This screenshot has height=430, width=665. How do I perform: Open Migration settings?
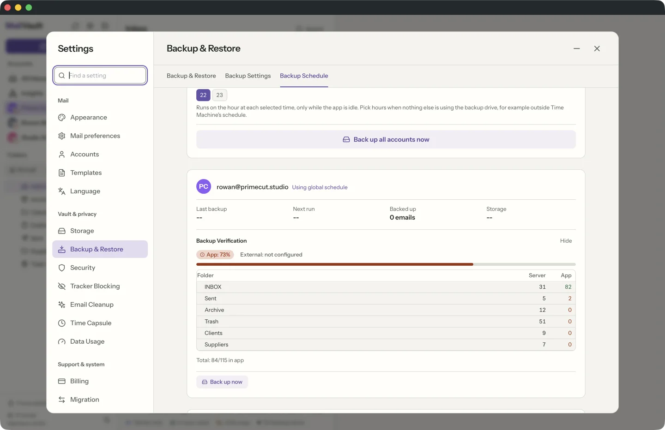point(100,400)
